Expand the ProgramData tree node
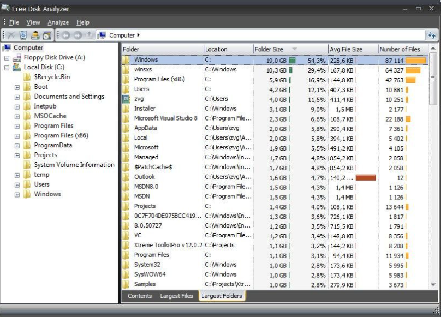Viewport: 441px width, 317px height. coord(17,146)
